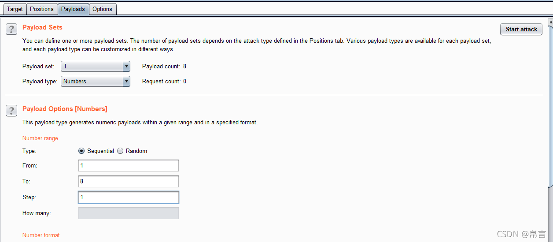553x242 pixels.
Task: Select the Payloads tab
Action: click(x=73, y=9)
